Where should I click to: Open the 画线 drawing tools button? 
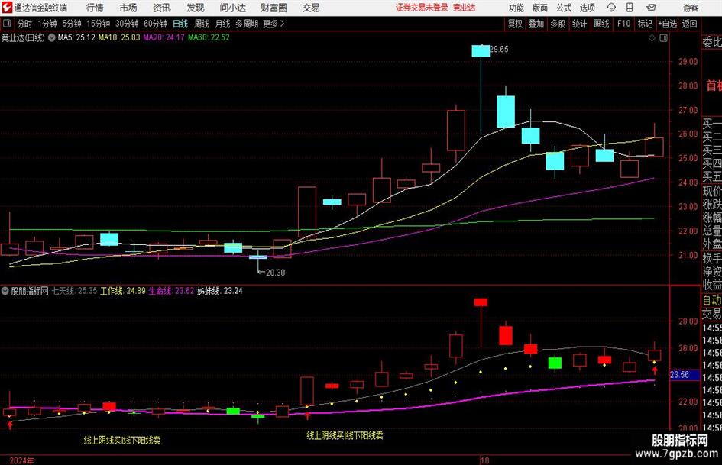tap(601, 24)
